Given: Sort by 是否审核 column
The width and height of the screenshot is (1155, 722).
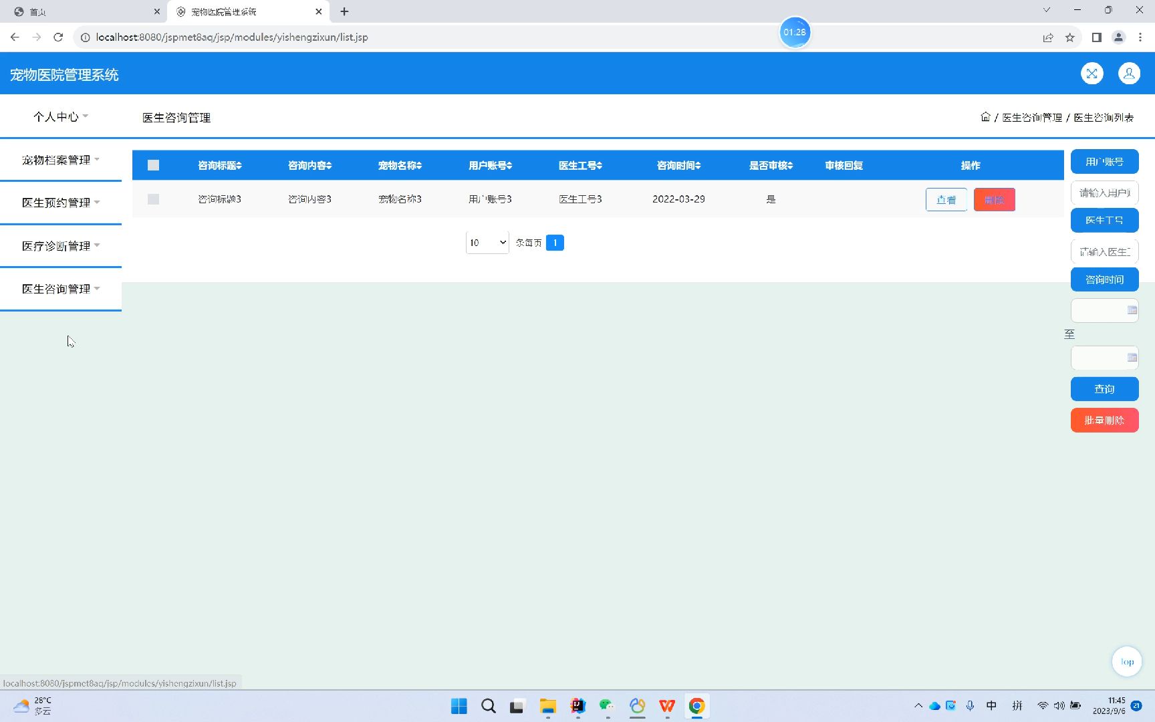Looking at the screenshot, I should [x=771, y=165].
